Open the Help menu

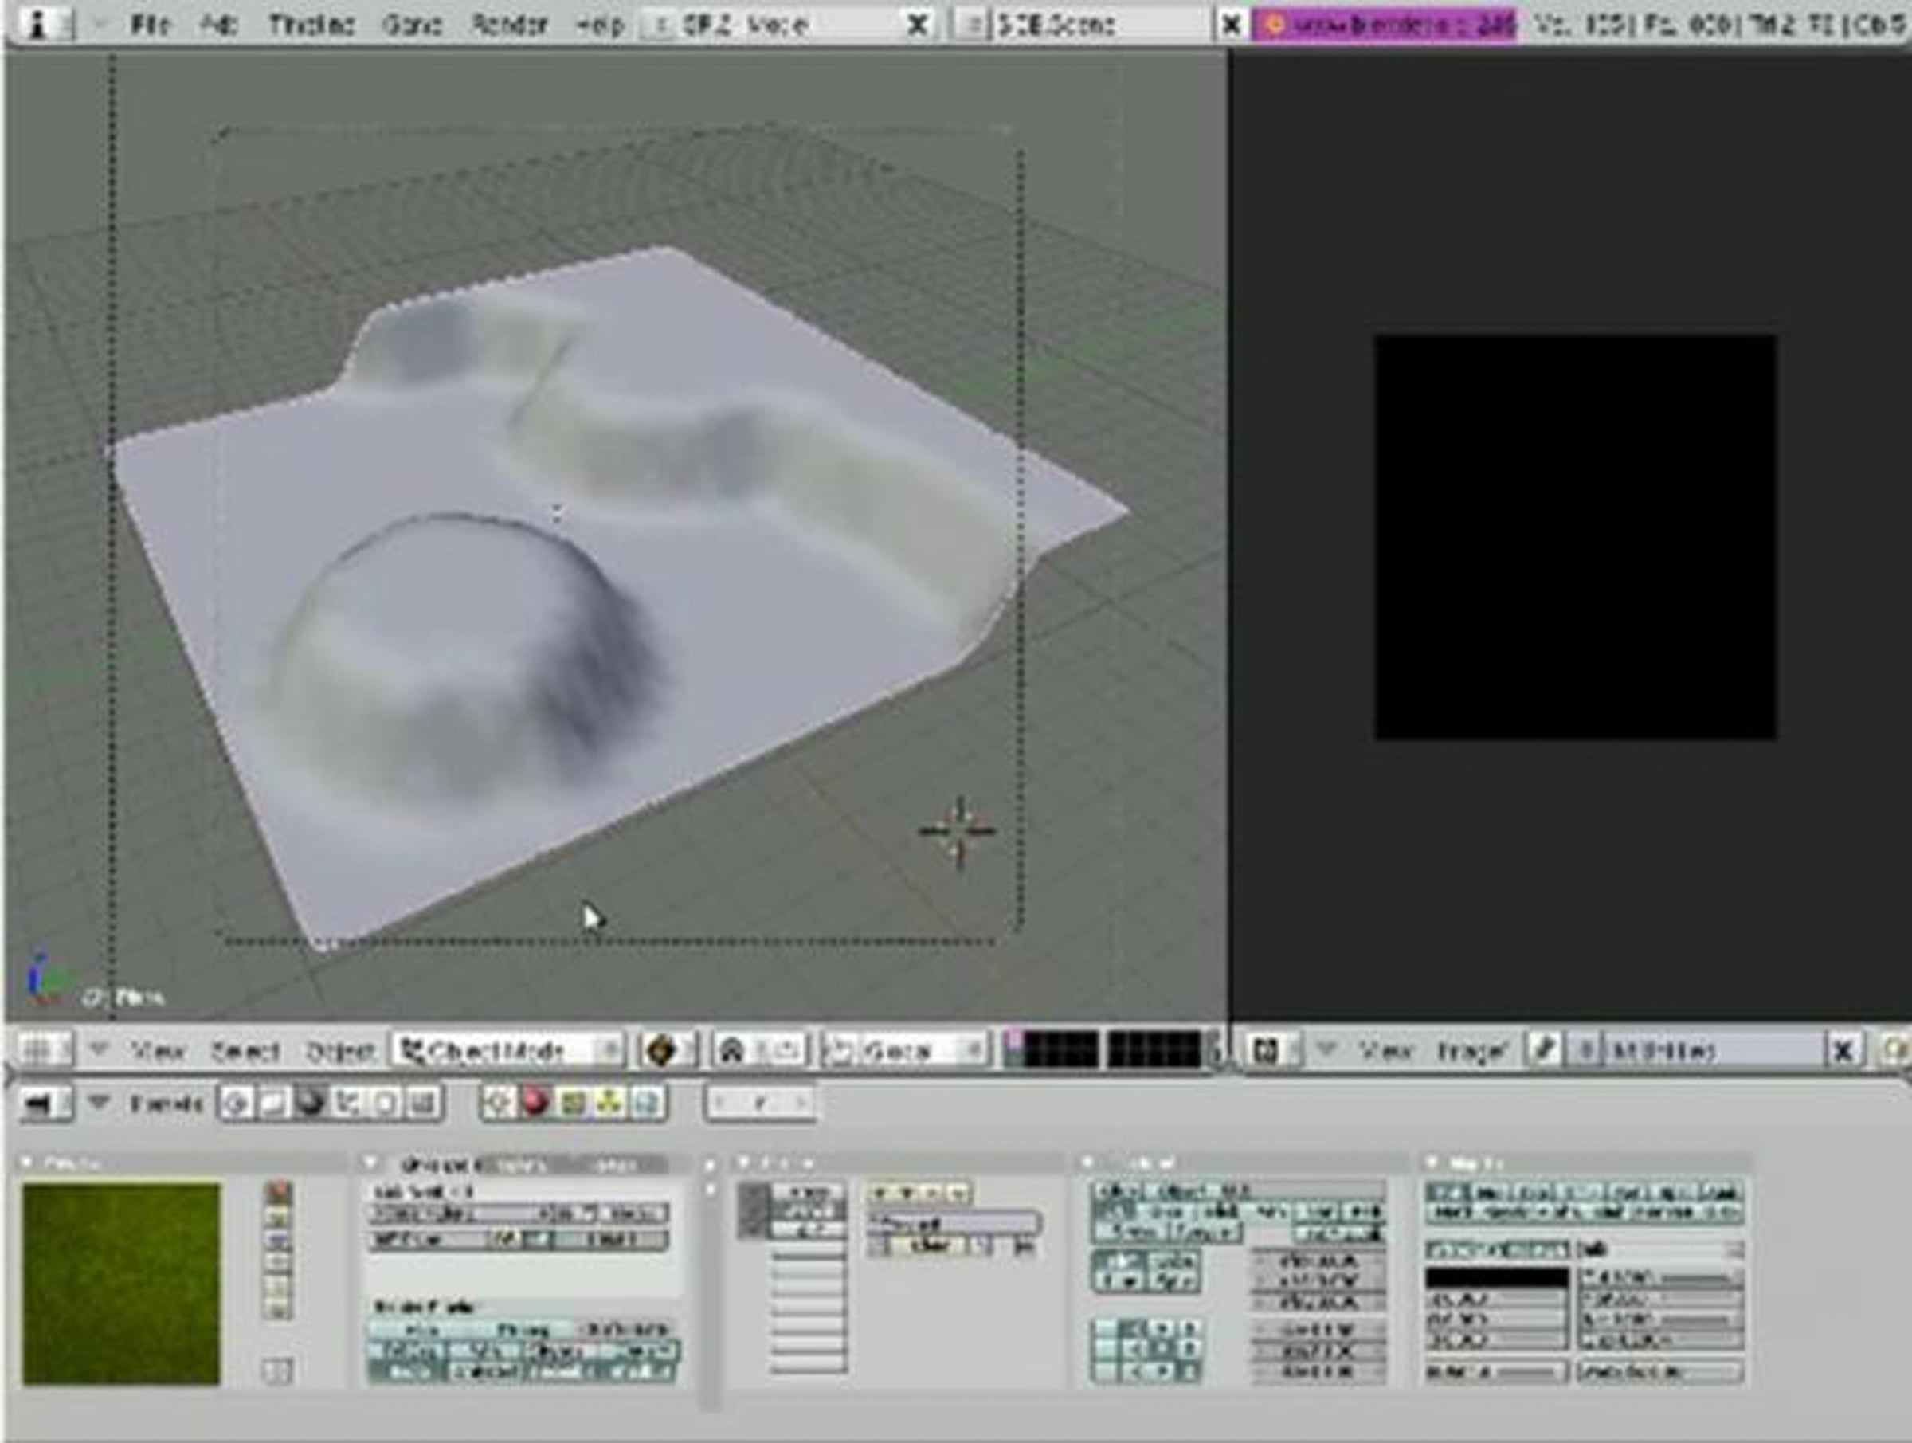(599, 25)
